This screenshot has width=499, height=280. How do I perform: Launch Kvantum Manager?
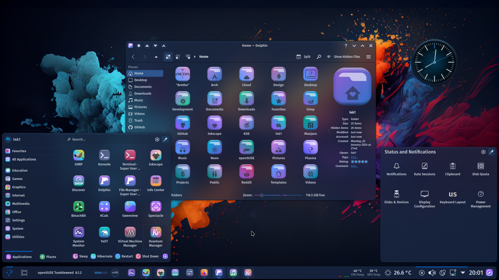coord(156,237)
